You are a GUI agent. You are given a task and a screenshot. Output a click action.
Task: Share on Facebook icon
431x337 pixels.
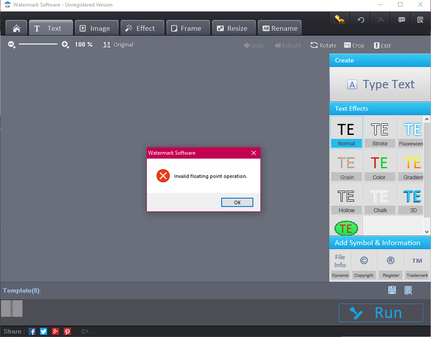point(32,331)
